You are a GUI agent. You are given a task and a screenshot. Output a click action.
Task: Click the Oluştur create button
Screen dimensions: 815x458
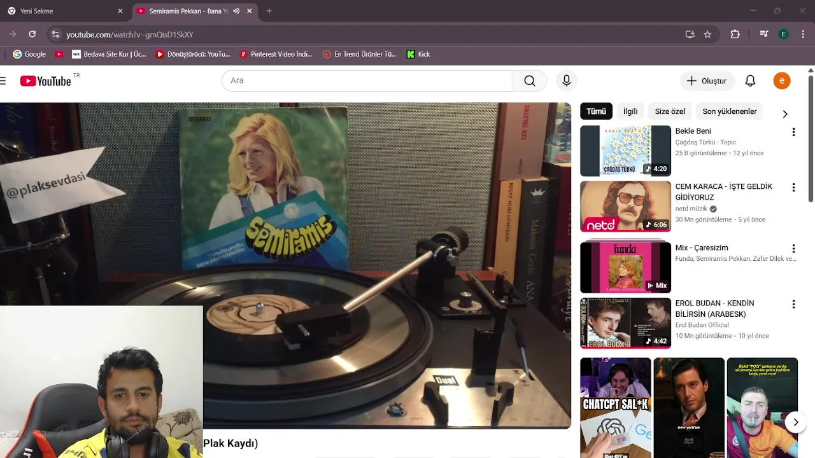pos(706,81)
